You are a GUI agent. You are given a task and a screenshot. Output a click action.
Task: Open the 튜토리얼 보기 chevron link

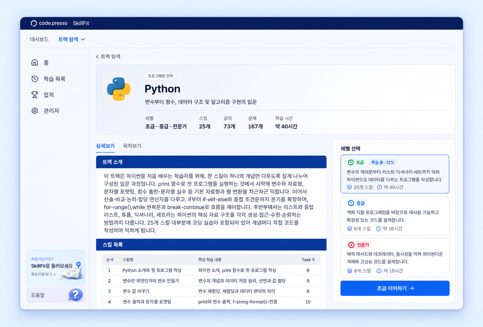(x=43, y=274)
